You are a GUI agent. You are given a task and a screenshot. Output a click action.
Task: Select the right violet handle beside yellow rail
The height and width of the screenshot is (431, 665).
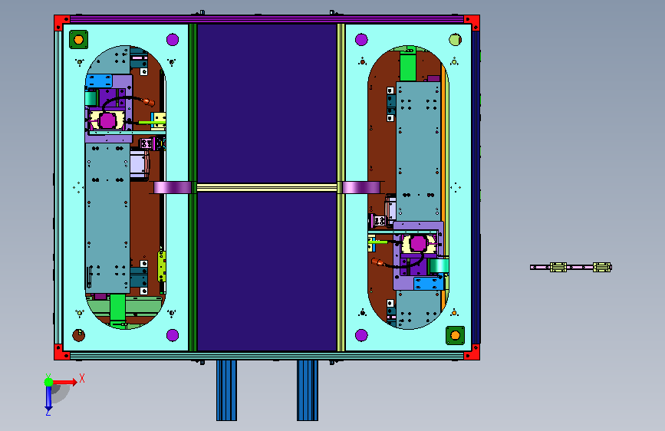click(361, 187)
